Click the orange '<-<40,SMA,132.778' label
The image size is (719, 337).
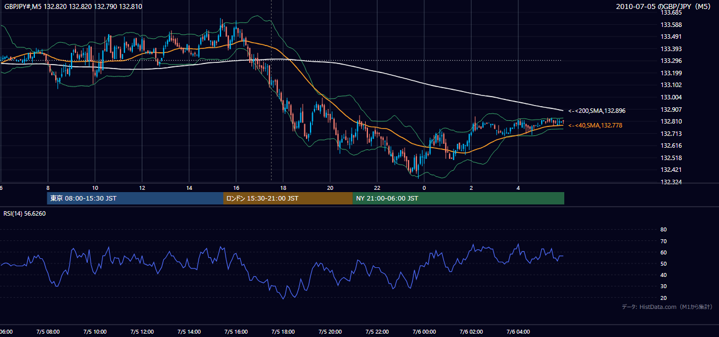click(595, 125)
